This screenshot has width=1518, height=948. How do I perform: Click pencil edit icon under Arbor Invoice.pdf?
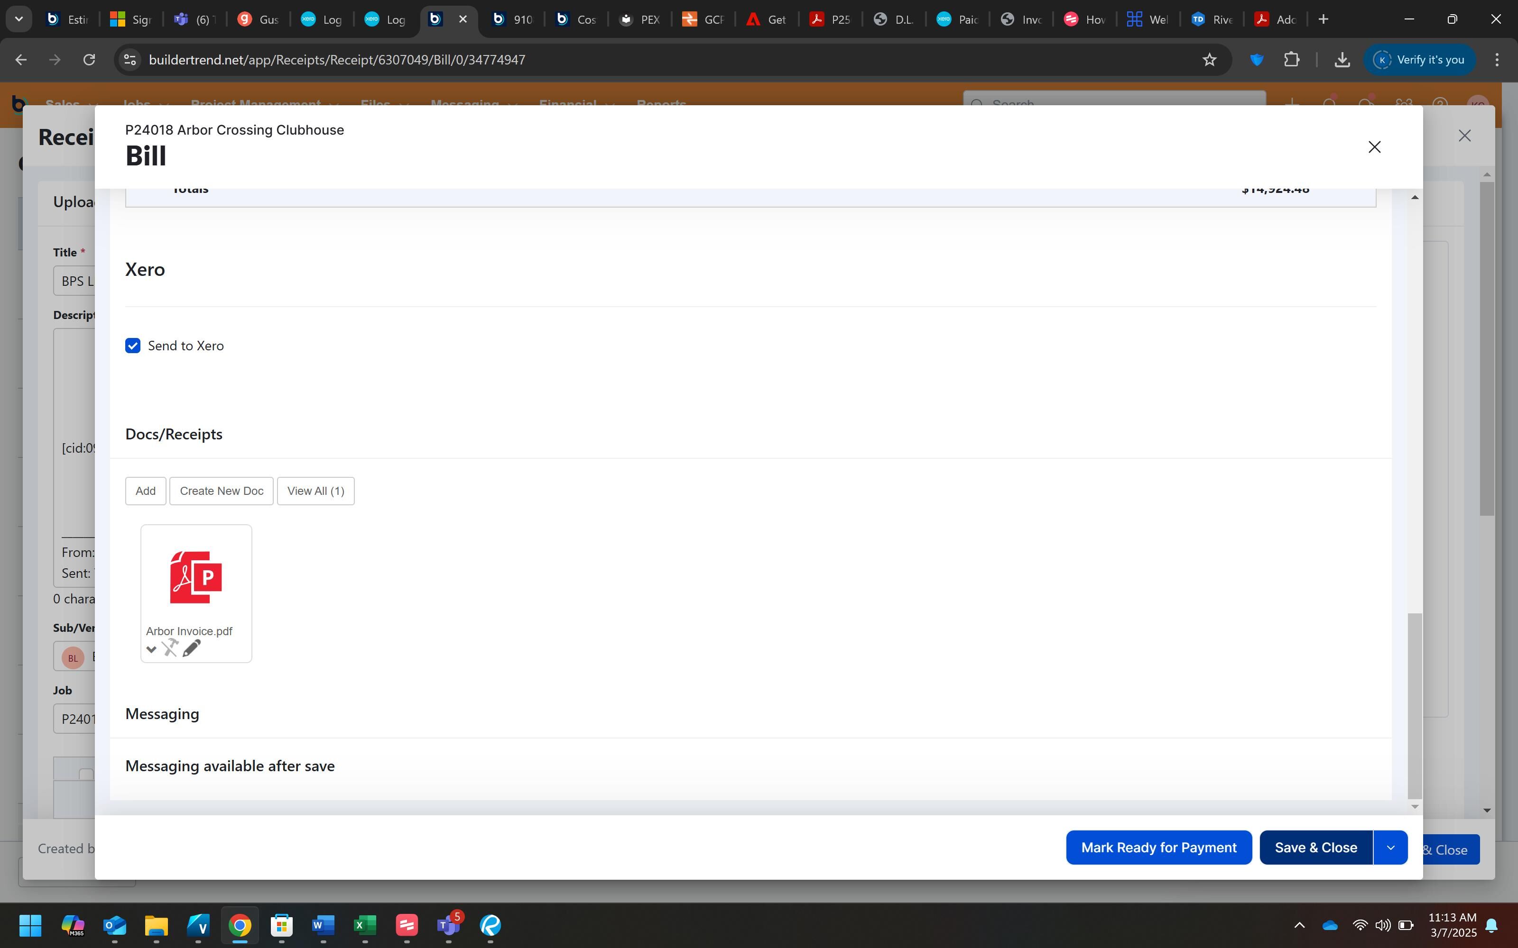point(191,648)
